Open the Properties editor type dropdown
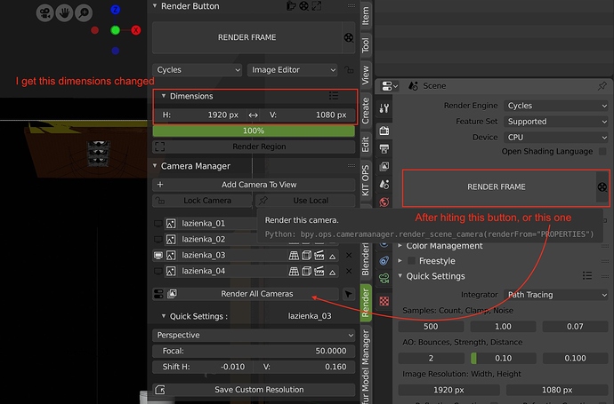The width and height of the screenshot is (614, 404). [x=389, y=86]
